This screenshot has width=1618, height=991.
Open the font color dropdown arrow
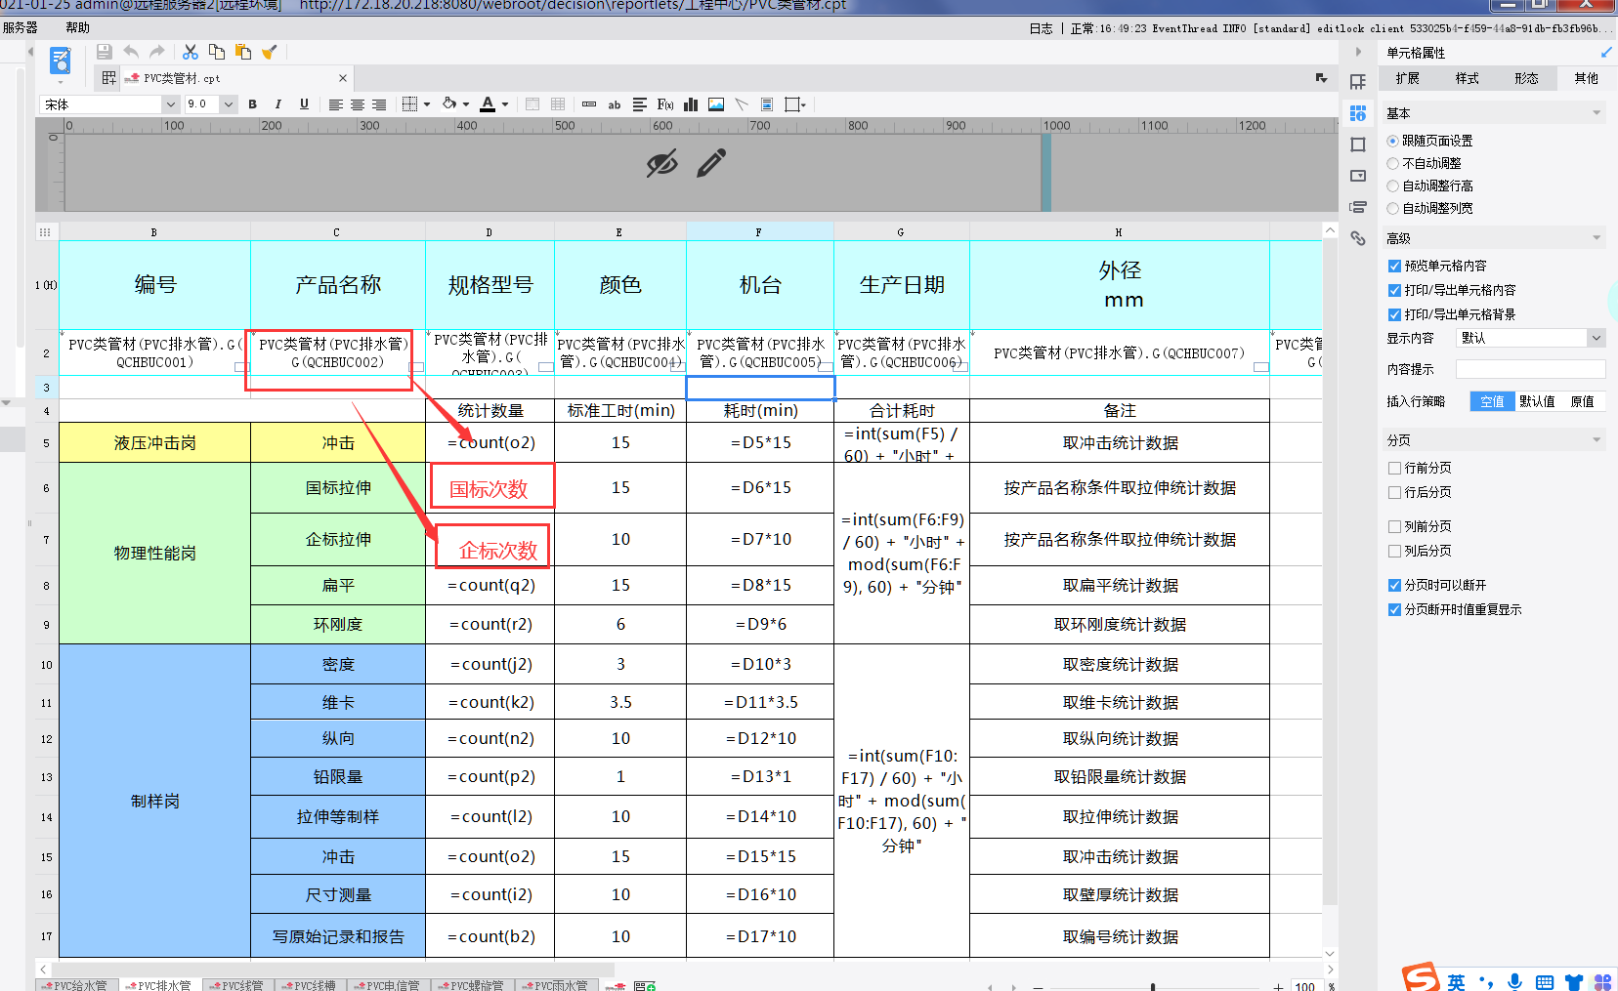505,104
